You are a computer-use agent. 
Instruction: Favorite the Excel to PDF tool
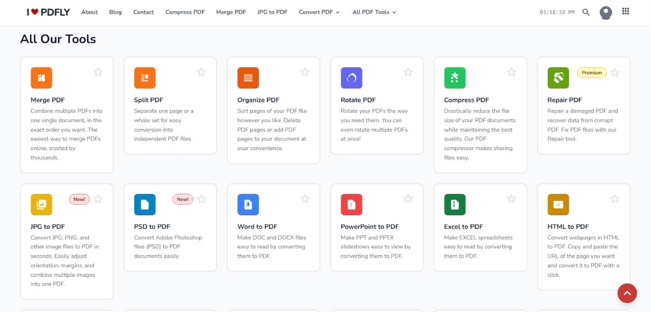click(x=512, y=199)
